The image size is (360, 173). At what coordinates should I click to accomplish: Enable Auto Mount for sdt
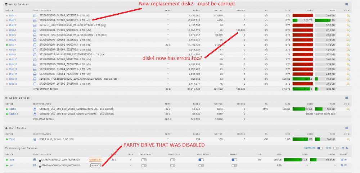pyautogui.click(x=201, y=165)
